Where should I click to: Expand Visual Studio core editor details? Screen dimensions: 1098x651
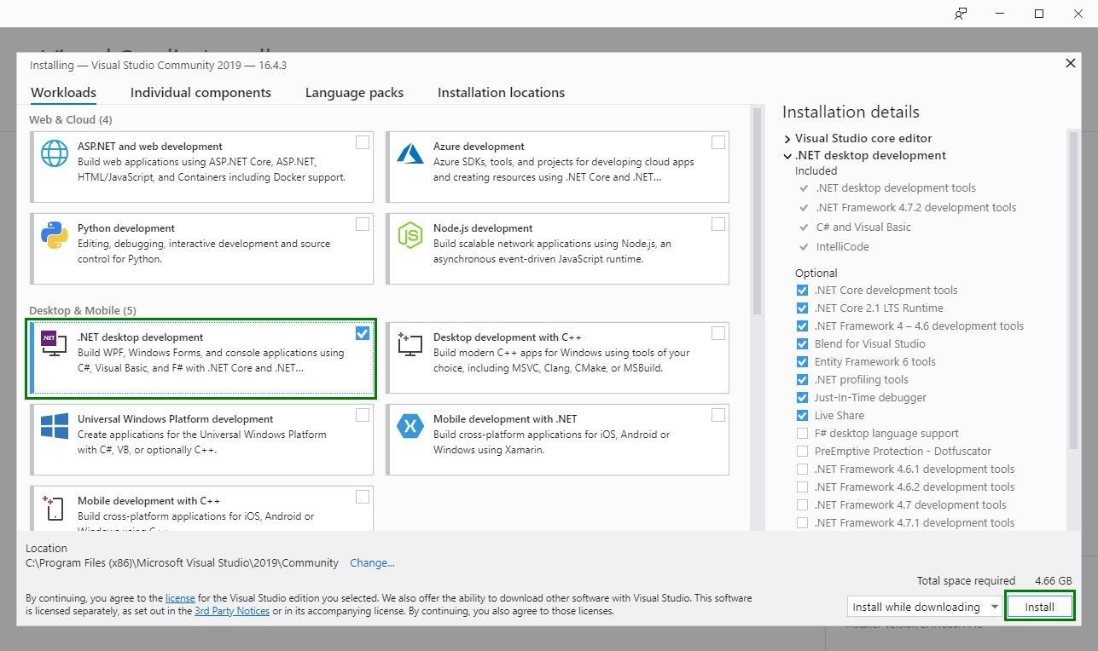tap(787, 138)
